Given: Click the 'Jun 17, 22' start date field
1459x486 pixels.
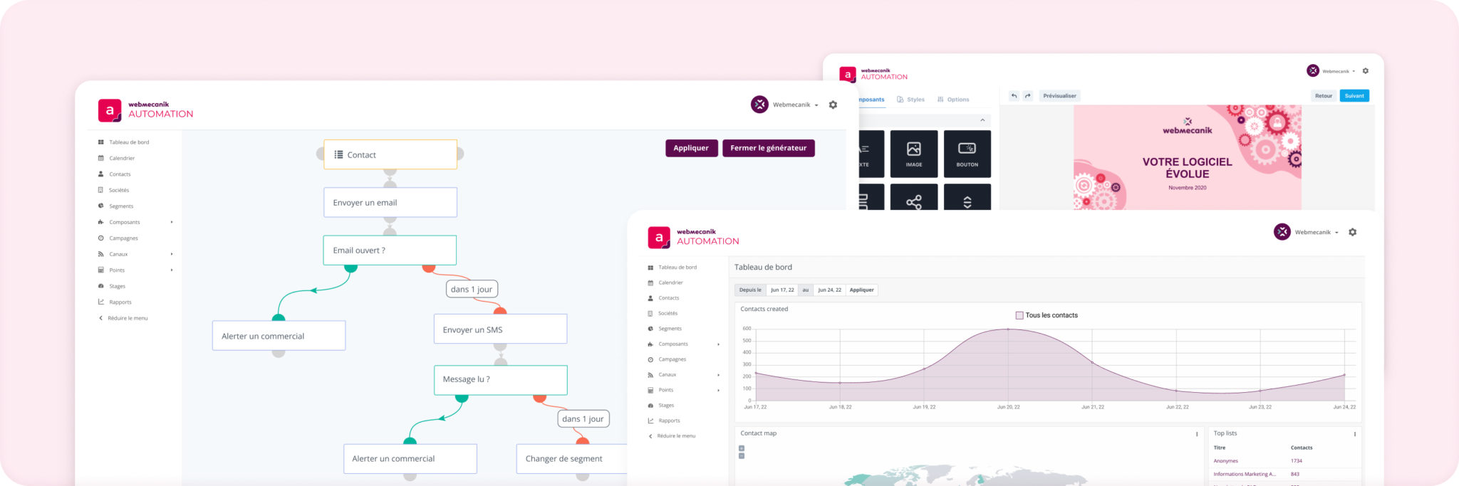Looking at the screenshot, I should click(x=782, y=290).
